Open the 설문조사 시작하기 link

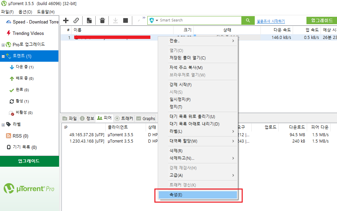(x=271, y=21)
